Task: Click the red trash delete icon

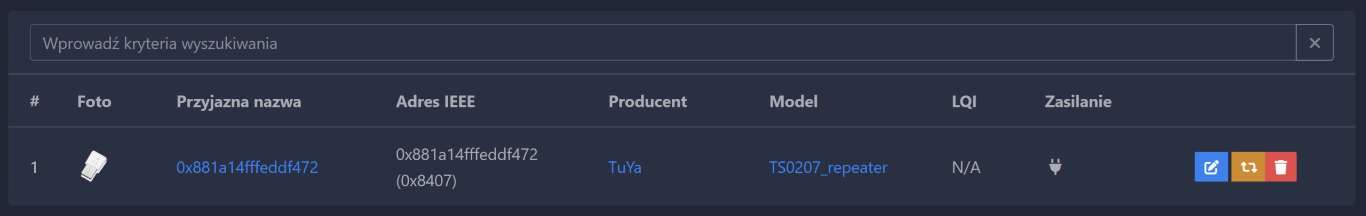Action: pyautogui.click(x=1281, y=167)
